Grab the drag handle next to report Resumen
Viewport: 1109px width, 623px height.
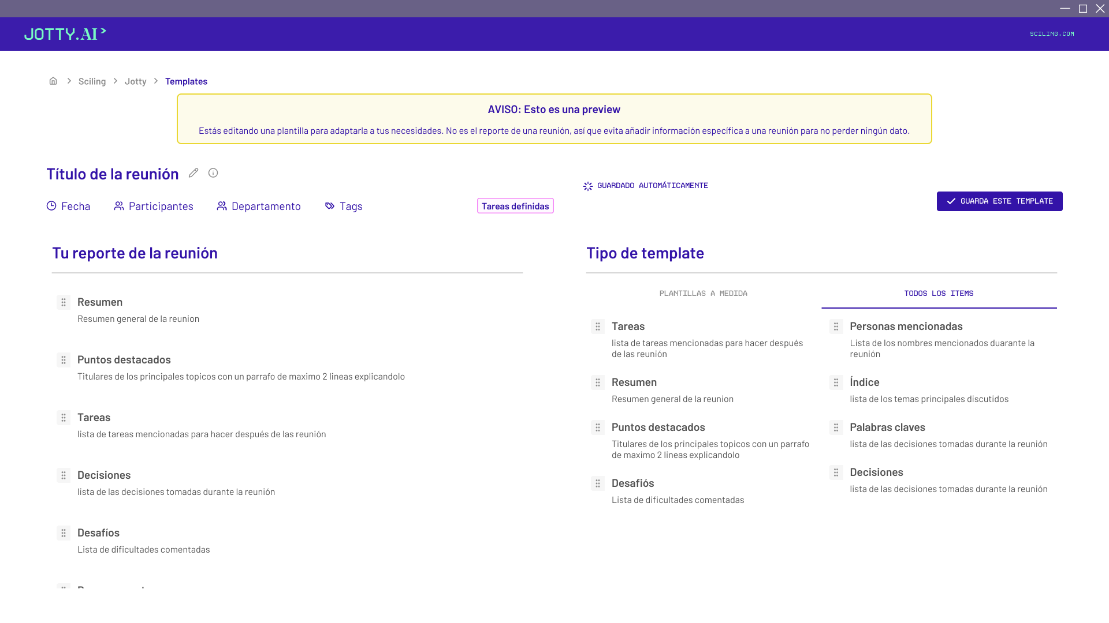click(x=64, y=302)
